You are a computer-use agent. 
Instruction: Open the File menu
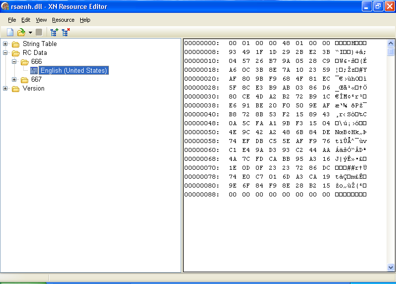12,20
